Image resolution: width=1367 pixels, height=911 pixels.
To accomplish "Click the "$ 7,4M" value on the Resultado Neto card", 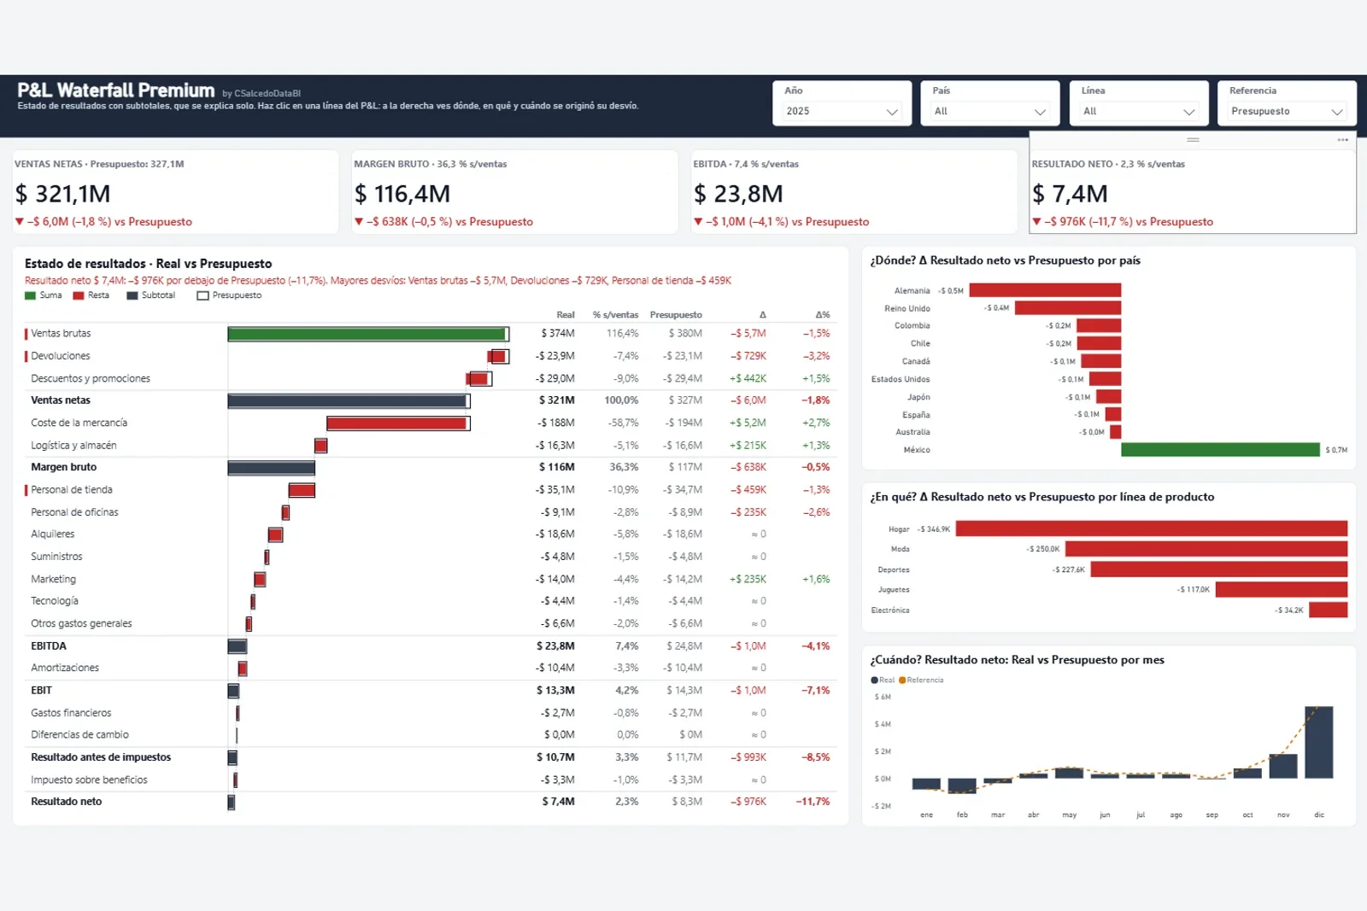I will pyautogui.click(x=1070, y=194).
